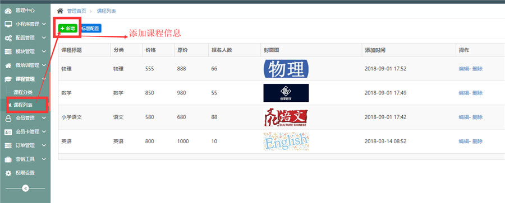Click the 会员卡管理 card icon
The height and width of the screenshot is (203, 505).
(x=8, y=132)
